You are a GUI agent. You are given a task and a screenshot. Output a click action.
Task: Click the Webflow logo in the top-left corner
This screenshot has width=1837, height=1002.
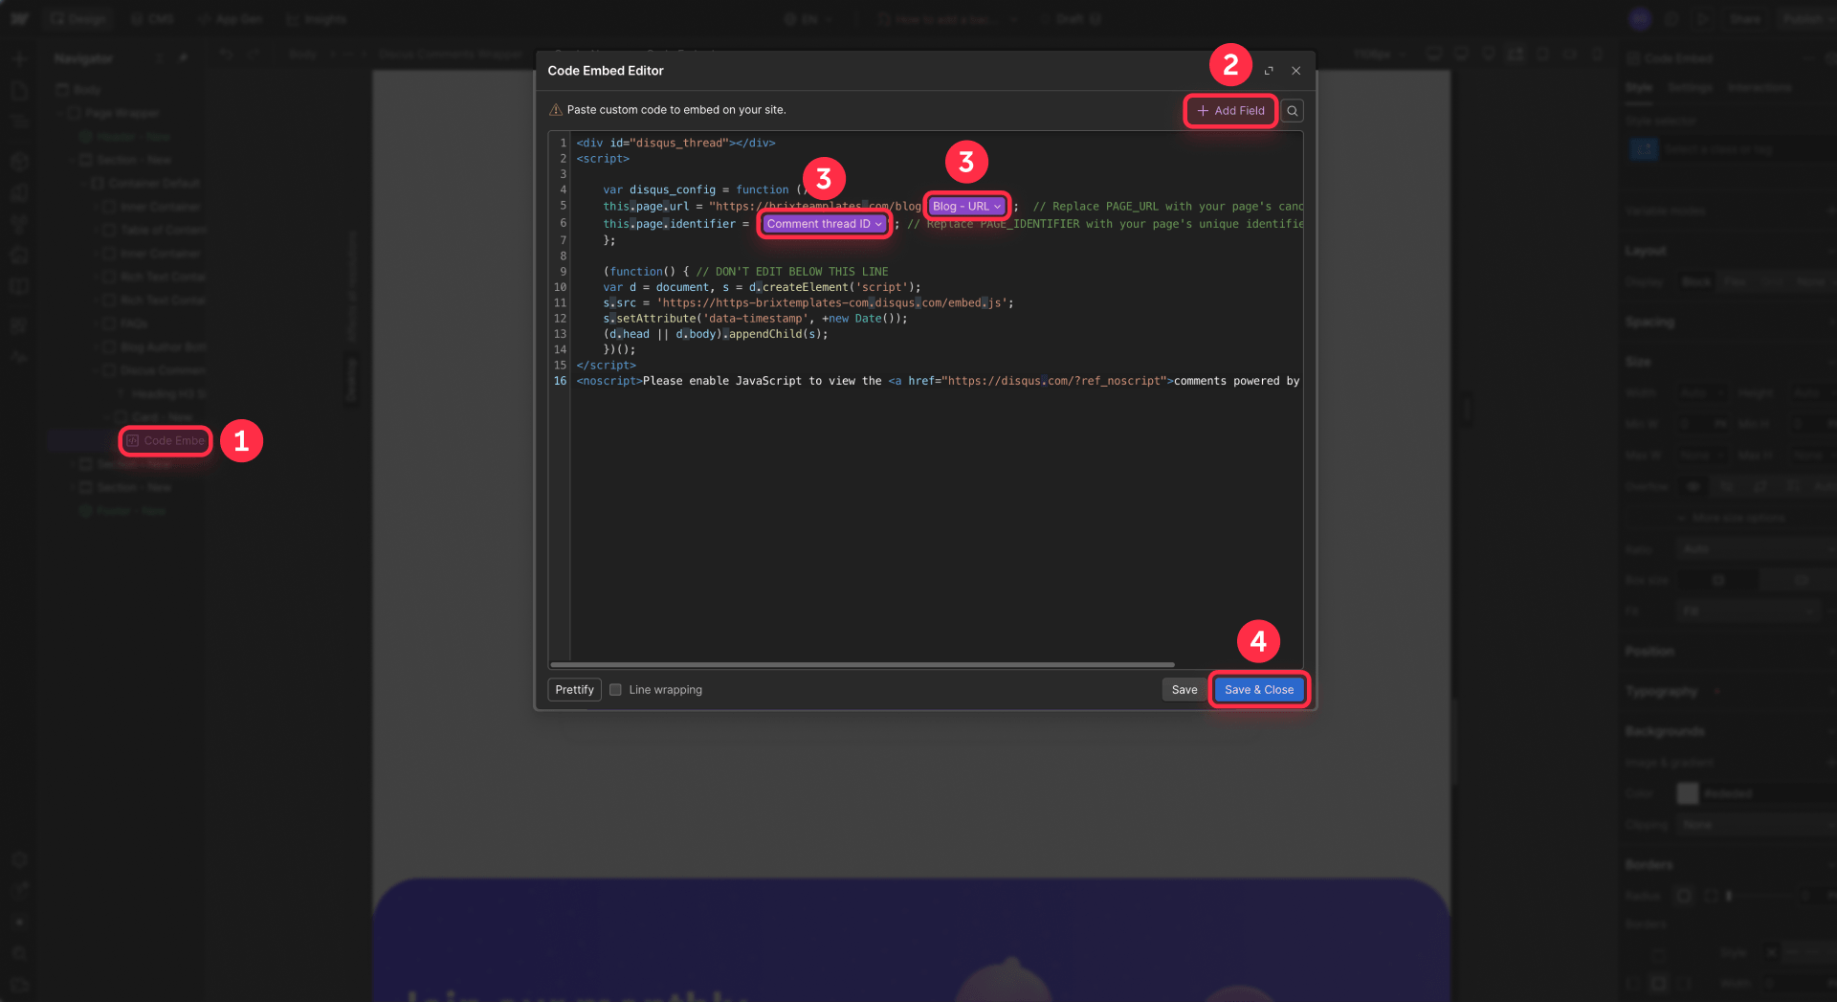point(19,18)
